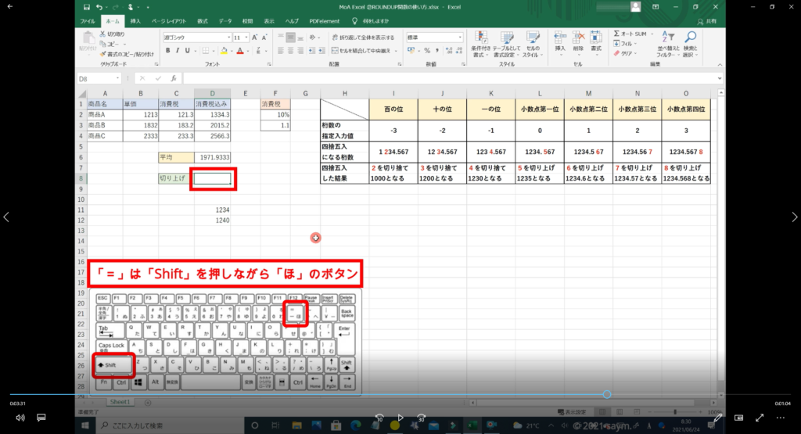801x434 pixels.
Task: Click オート SUM sigma icon
Action: pos(618,34)
